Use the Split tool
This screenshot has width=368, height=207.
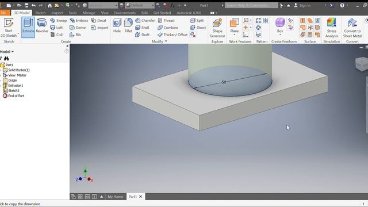click(197, 21)
